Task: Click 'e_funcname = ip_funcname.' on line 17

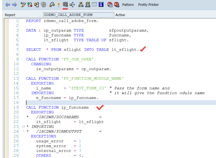Action: click(67, 98)
